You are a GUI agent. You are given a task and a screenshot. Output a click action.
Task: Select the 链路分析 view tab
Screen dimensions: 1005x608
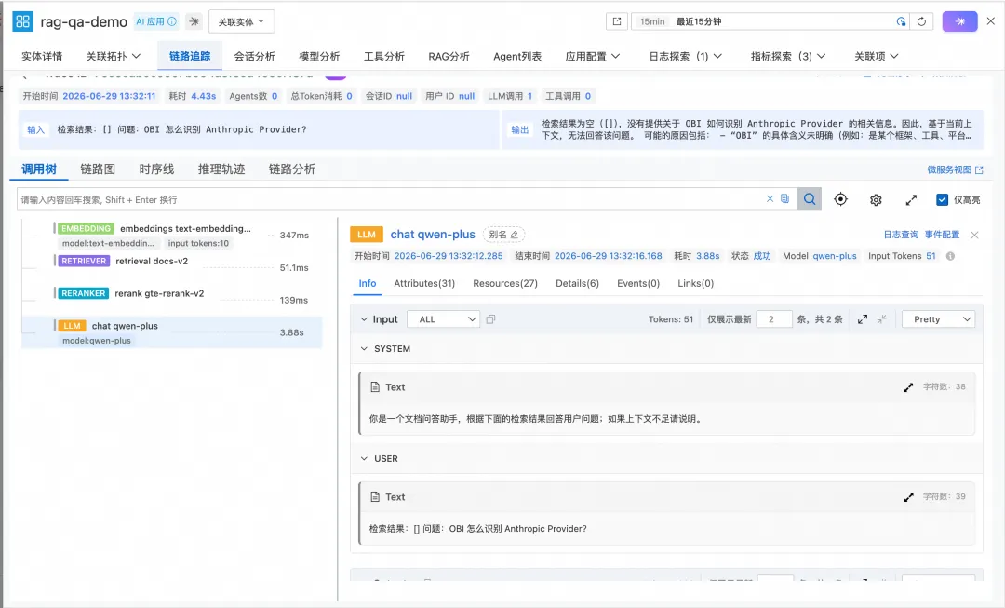click(291, 169)
